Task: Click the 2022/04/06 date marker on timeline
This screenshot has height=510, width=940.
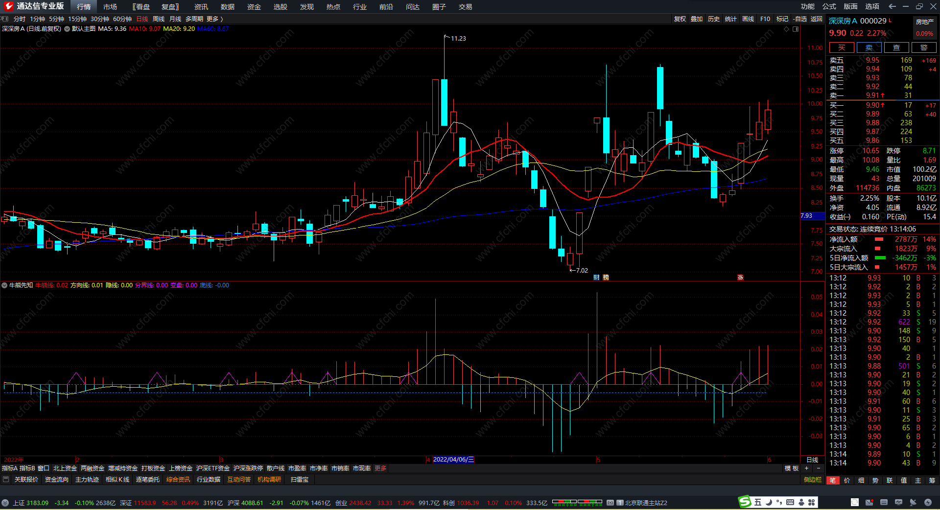Action: coord(453,460)
